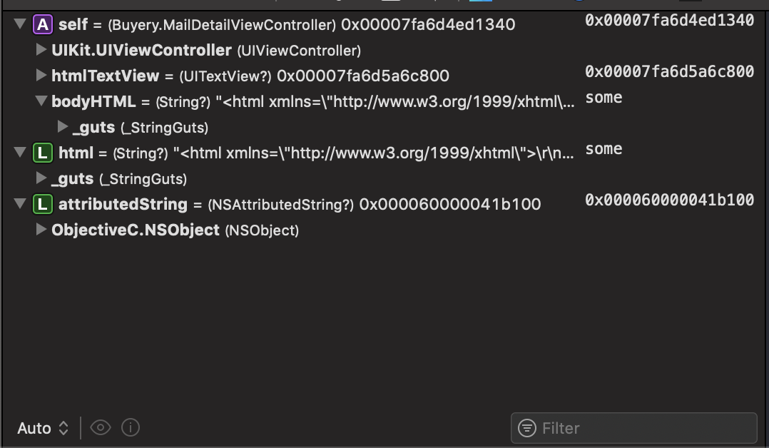
Task: Focus the Filter text field
Action: pyautogui.click(x=634, y=428)
